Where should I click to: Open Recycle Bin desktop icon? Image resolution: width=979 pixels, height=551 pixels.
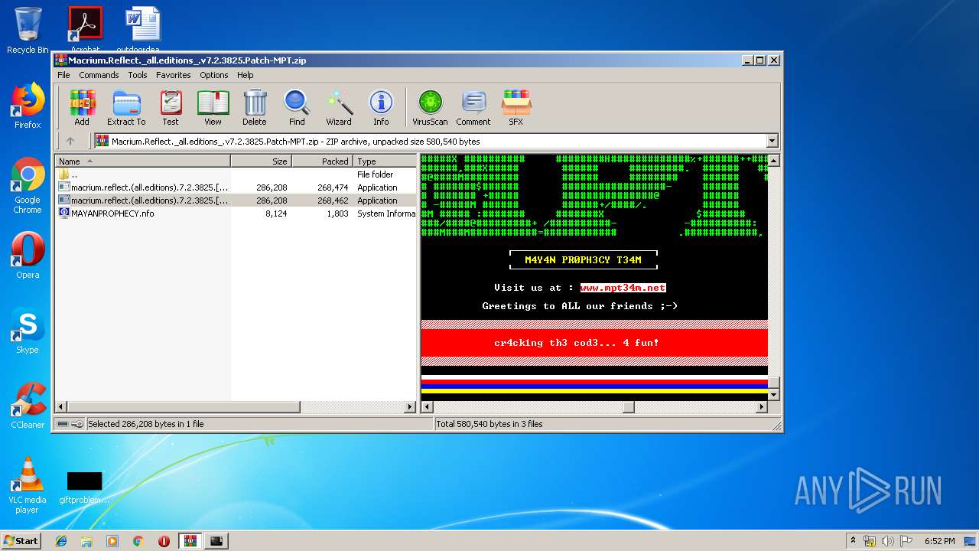pyautogui.click(x=28, y=31)
